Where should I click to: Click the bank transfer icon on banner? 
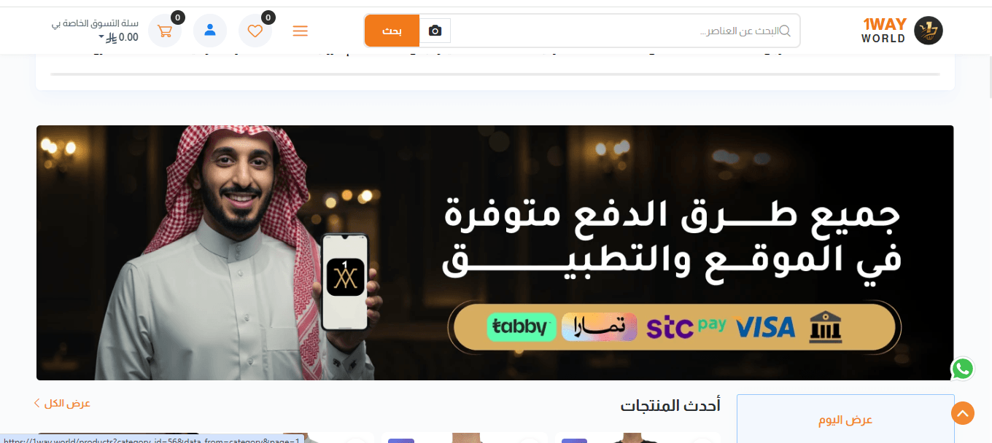click(x=825, y=326)
